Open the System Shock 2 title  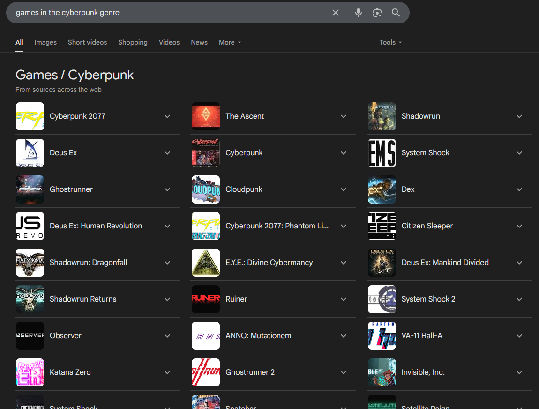(x=428, y=299)
